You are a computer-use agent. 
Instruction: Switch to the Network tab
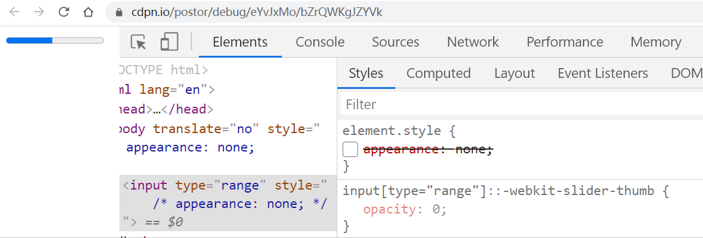click(473, 42)
